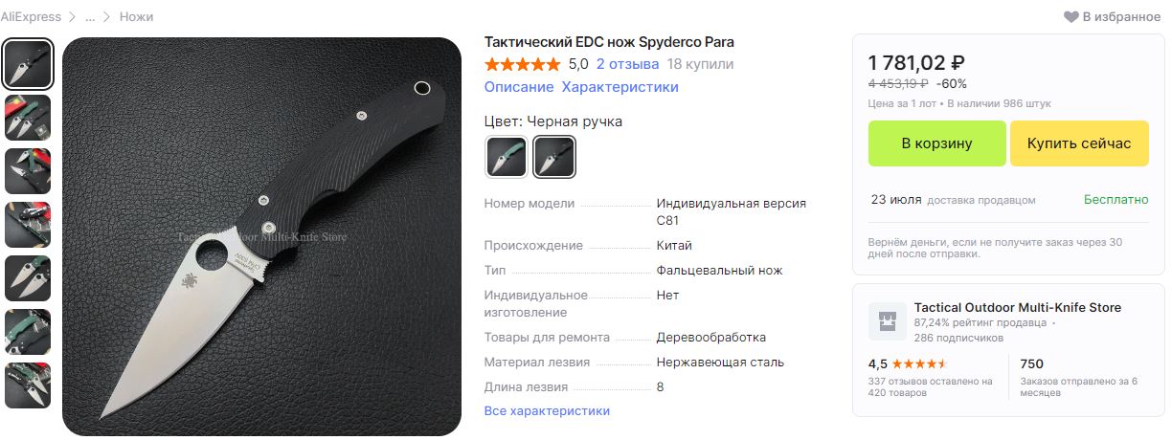Open the second thumbnail in the gallery
1172x440 pixels.
(28, 118)
